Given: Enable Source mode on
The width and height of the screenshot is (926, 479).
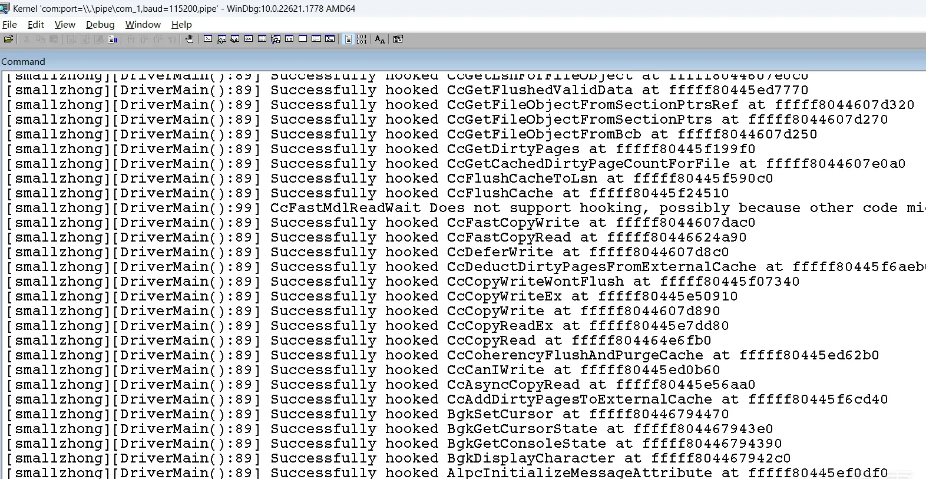Looking at the screenshot, I should pos(348,39).
